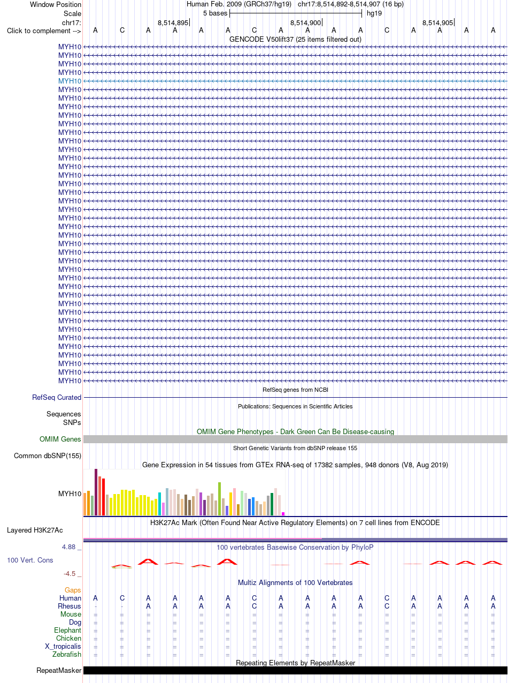Click the layered H3K27Ac signal bar
This screenshot has height=683, width=508.
click(295, 540)
